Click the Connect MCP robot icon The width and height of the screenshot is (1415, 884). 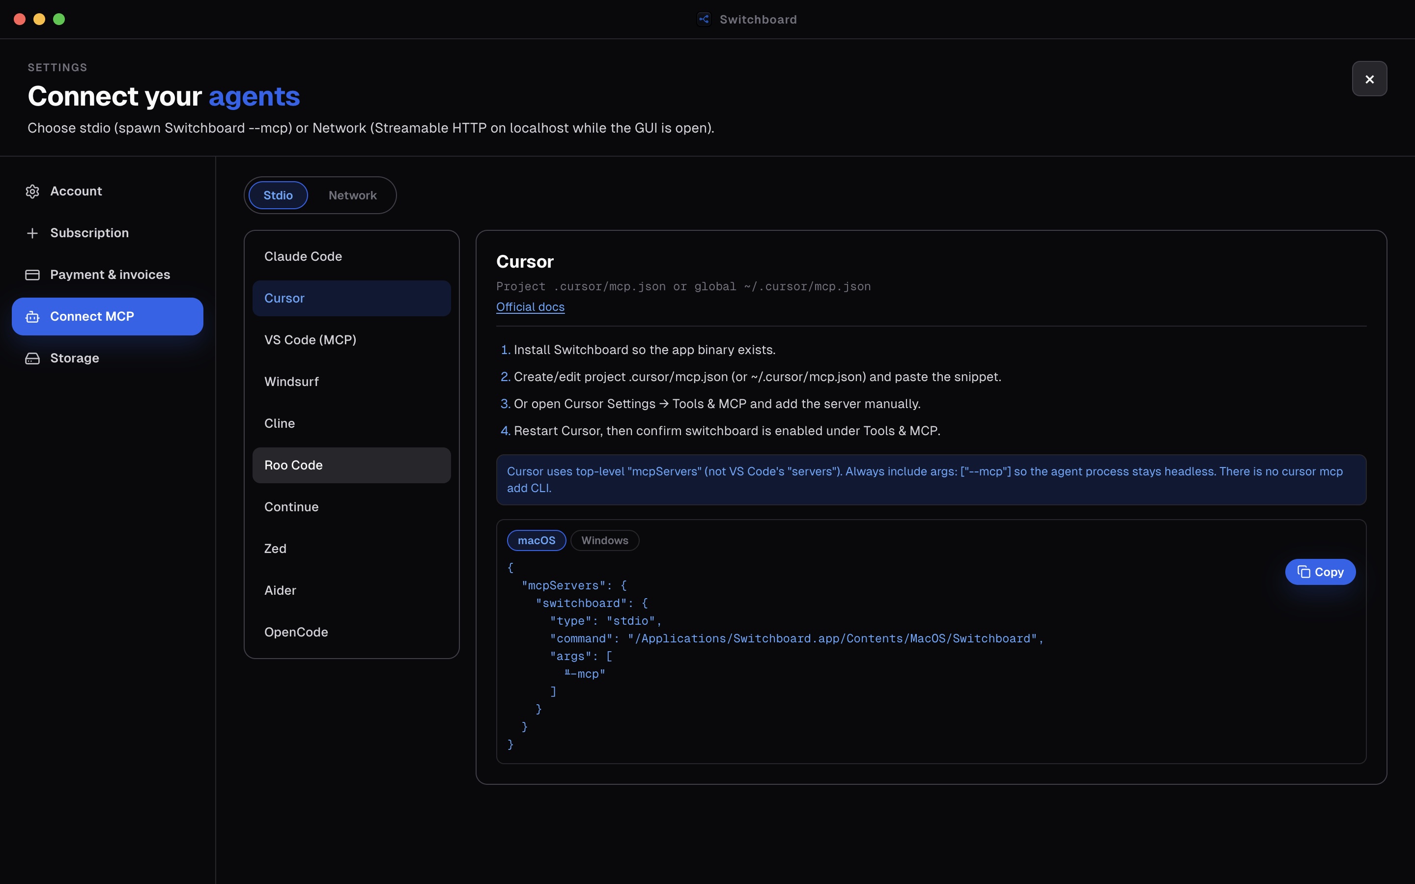32,316
